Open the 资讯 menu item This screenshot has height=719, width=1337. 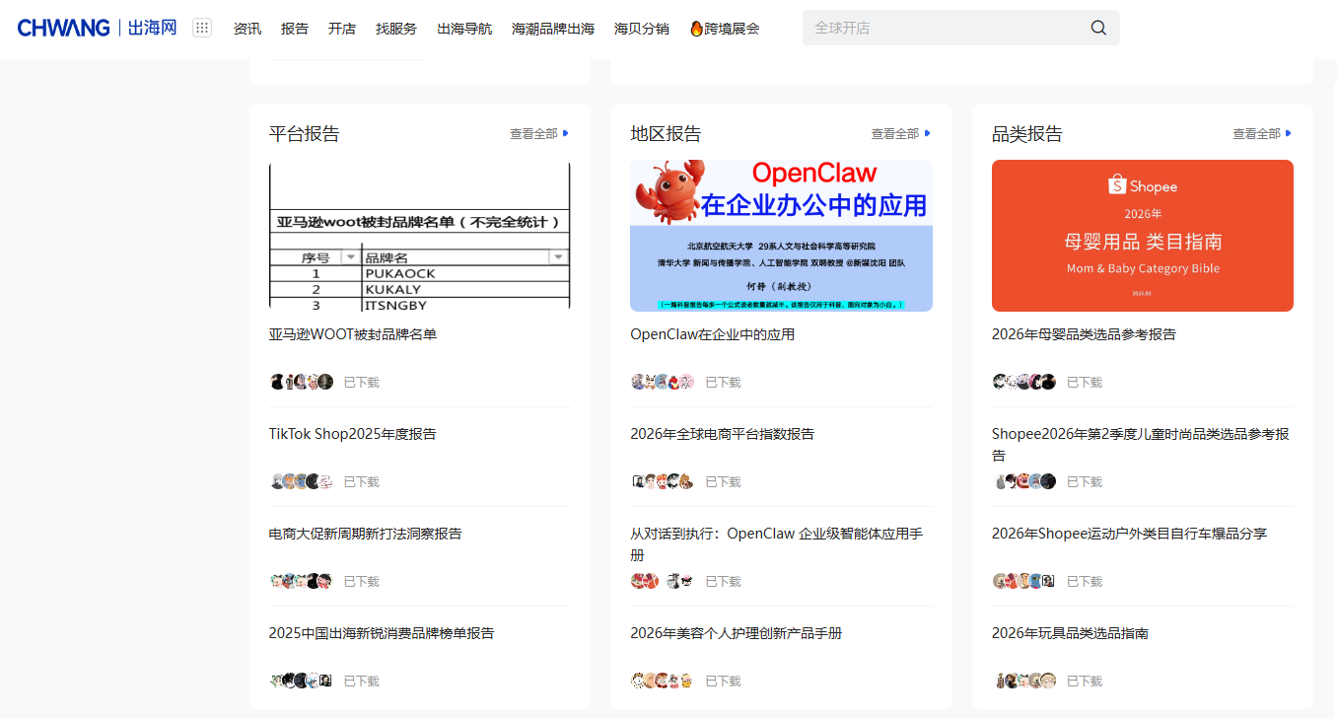pyautogui.click(x=247, y=29)
